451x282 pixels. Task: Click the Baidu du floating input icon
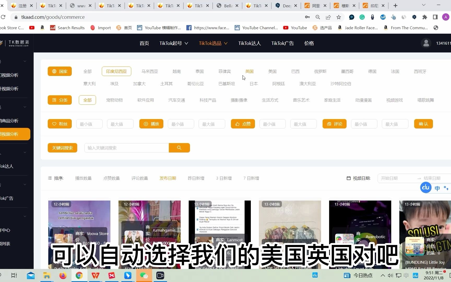coord(426,187)
